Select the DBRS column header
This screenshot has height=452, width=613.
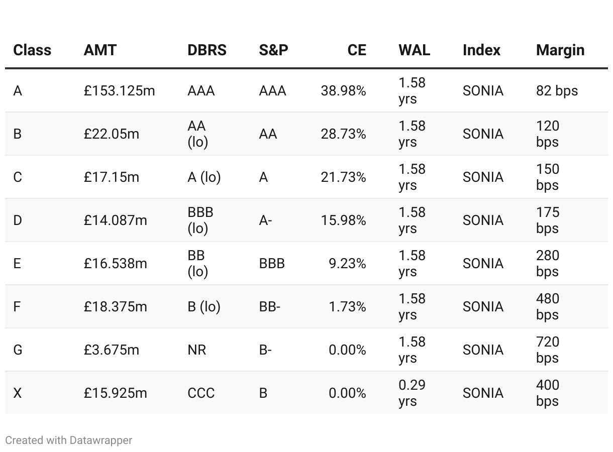click(x=207, y=50)
